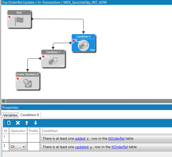Open ttOrderRel link in row 2
This screenshot has height=157, width=172.
[120, 147]
